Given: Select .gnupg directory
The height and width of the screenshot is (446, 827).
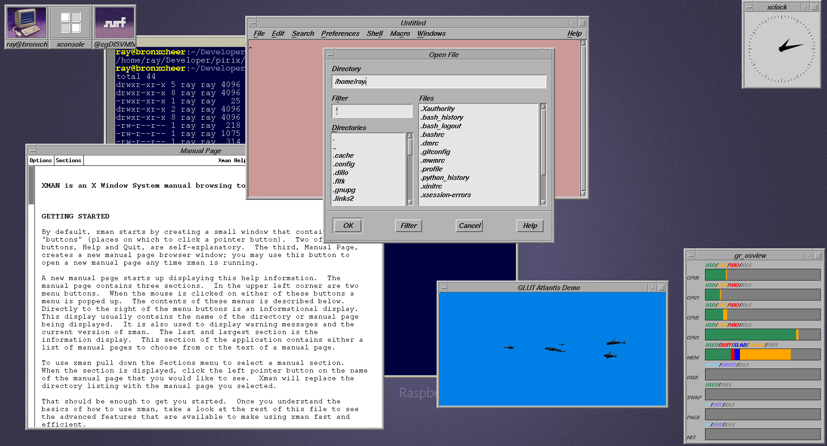Looking at the screenshot, I should [x=368, y=190].
